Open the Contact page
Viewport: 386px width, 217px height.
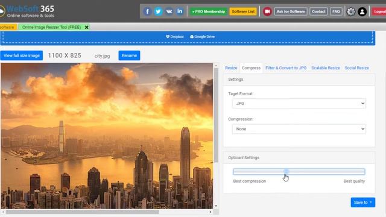tap(318, 11)
